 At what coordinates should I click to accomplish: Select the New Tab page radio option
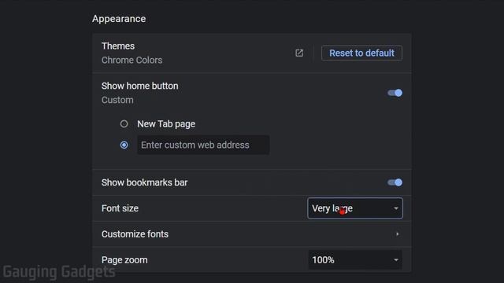[124, 124]
